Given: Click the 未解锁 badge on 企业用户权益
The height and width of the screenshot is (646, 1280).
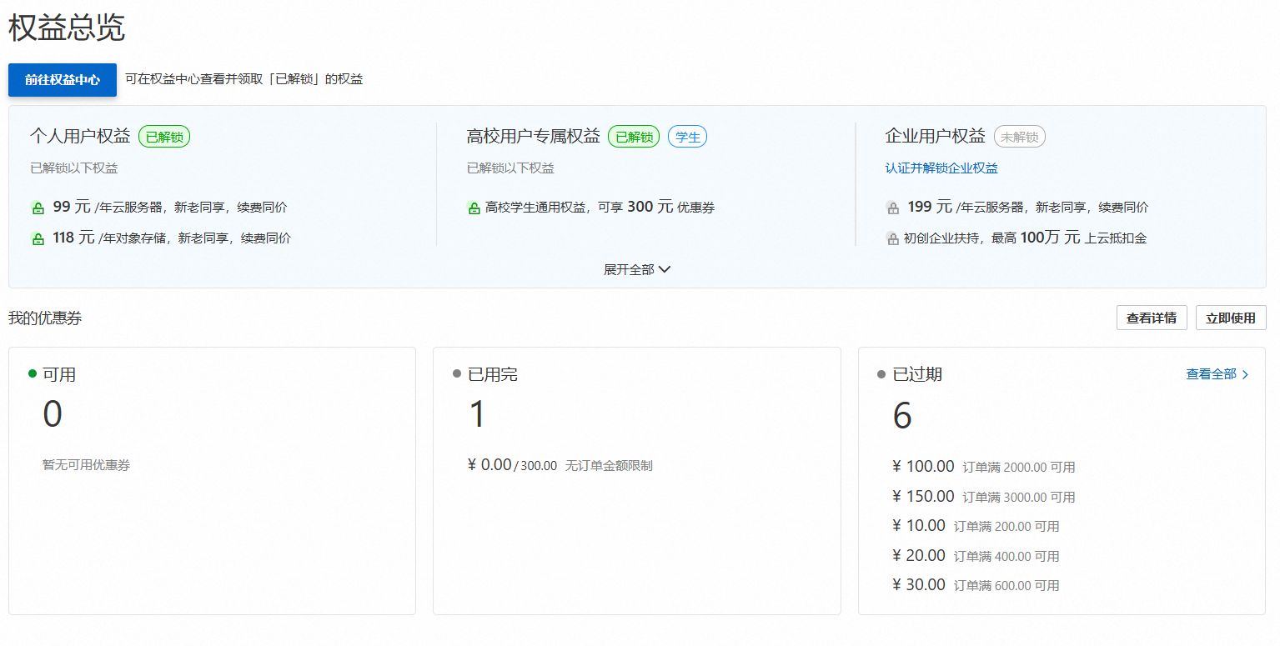Looking at the screenshot, I should pos(1019,137).
